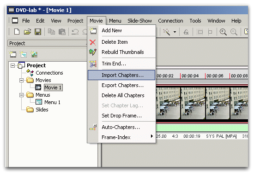Click the filmstrip icon left of File menu
Screen dimensions: 254x175
click(x=15, y=21)
